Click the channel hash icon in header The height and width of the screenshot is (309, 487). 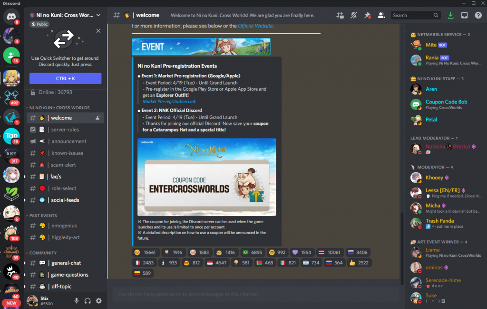(x=117, y=15)
